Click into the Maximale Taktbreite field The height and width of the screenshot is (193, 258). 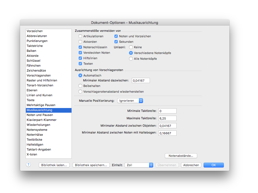(167, 118)
